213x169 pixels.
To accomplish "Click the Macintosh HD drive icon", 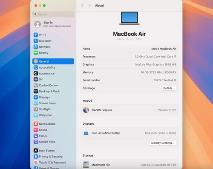I will click(x=86, y=165).
